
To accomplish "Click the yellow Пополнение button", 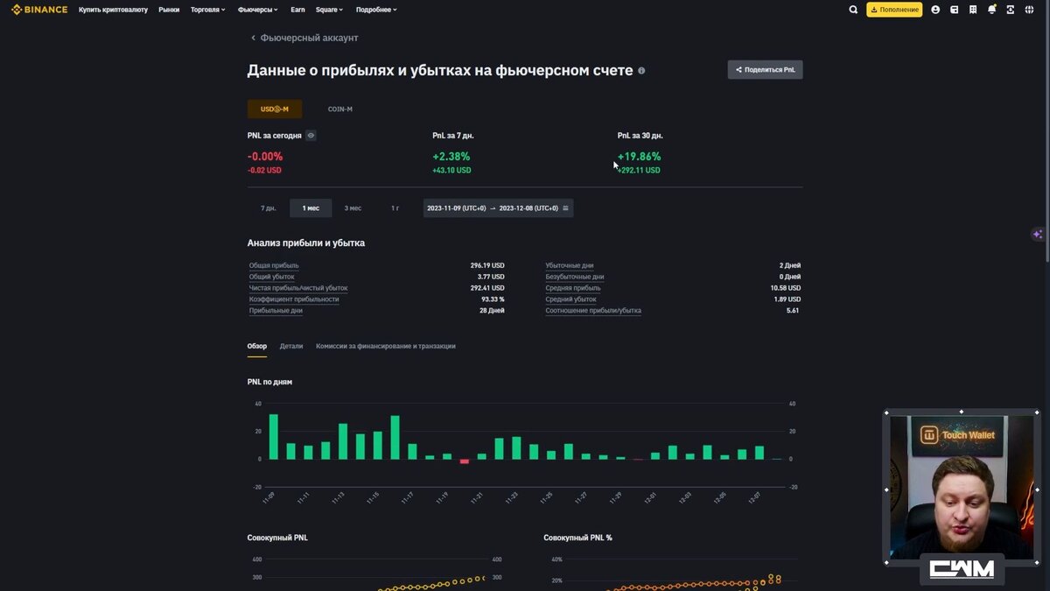I will [892, 10].
